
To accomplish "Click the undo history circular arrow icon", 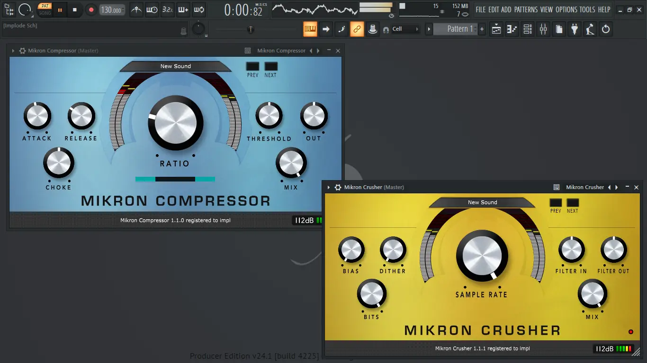I will pyautogui.click(x=606, y=29).
